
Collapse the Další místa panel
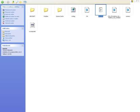click(22, 28)
